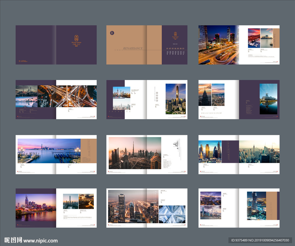Click the circled R logo on tan page

click(112, 33)
